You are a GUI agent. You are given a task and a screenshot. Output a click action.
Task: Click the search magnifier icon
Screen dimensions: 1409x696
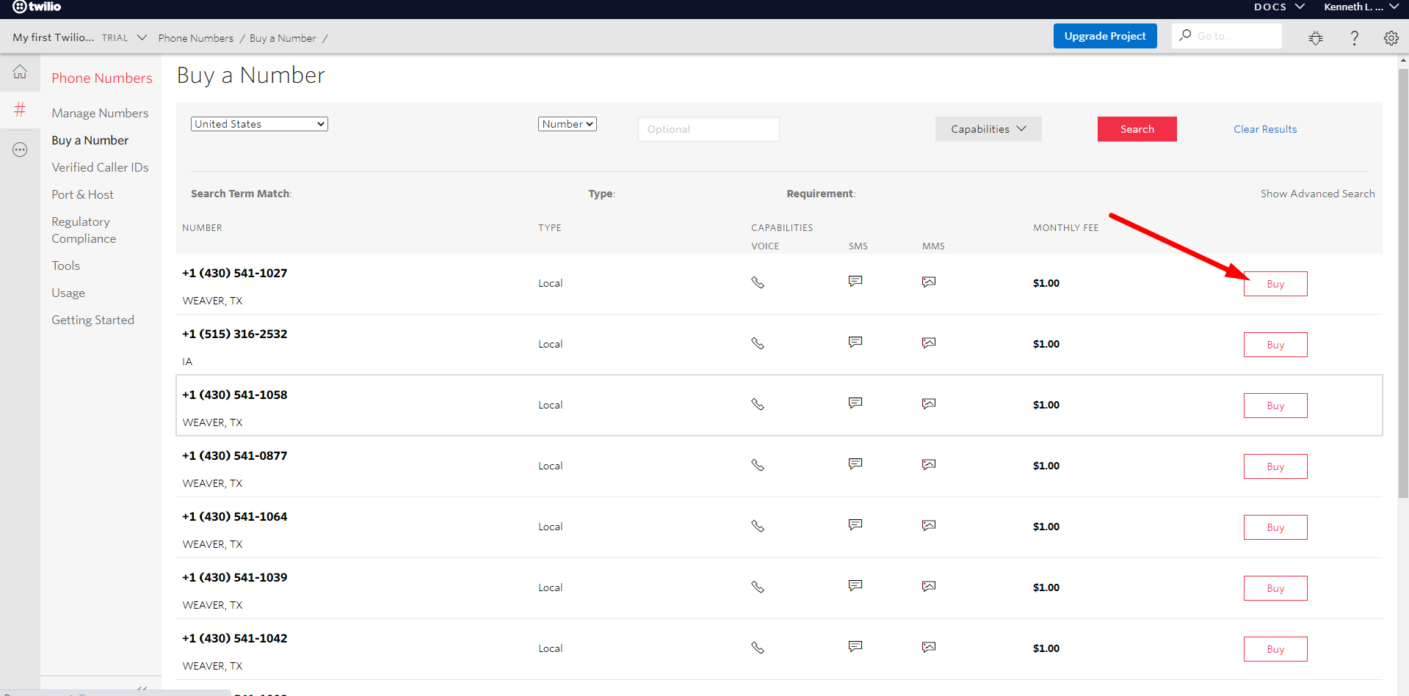[x=1185, y=35]
